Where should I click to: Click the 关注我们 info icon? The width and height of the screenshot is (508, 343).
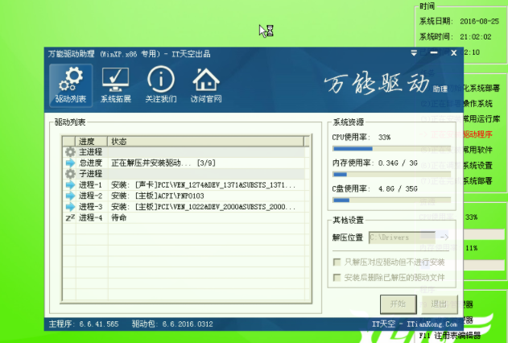point(161,85)
